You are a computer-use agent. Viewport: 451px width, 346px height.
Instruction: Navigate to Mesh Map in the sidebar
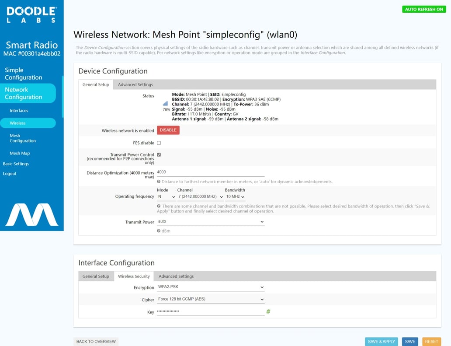pyautogui.click(x=20, y=153)
